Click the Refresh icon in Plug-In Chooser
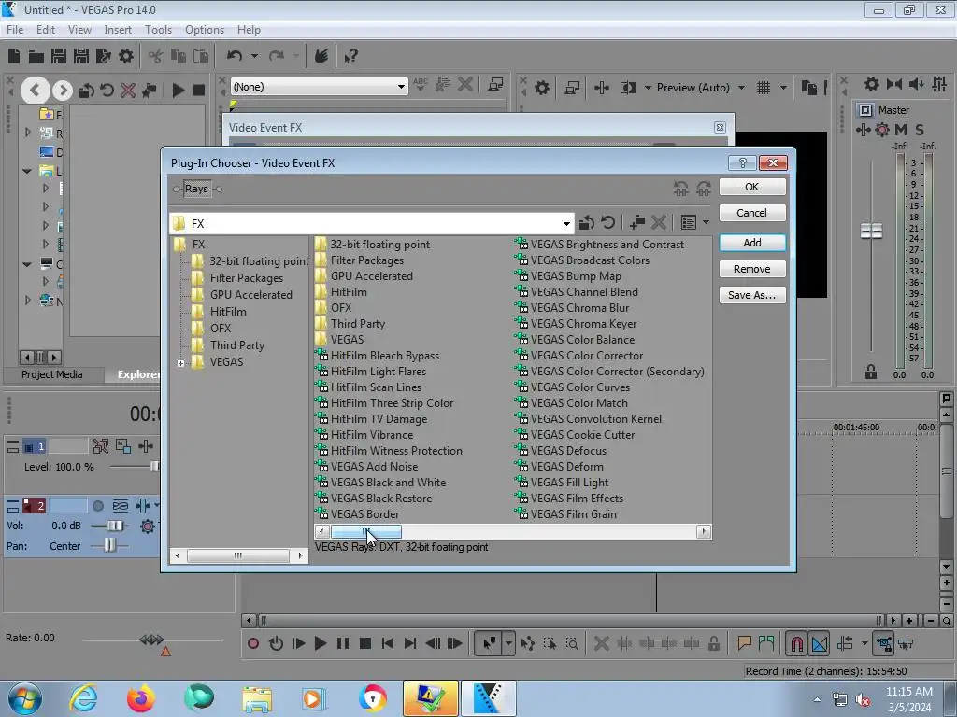The height and width of the screenshot is (717, 957). coord(607,222)
